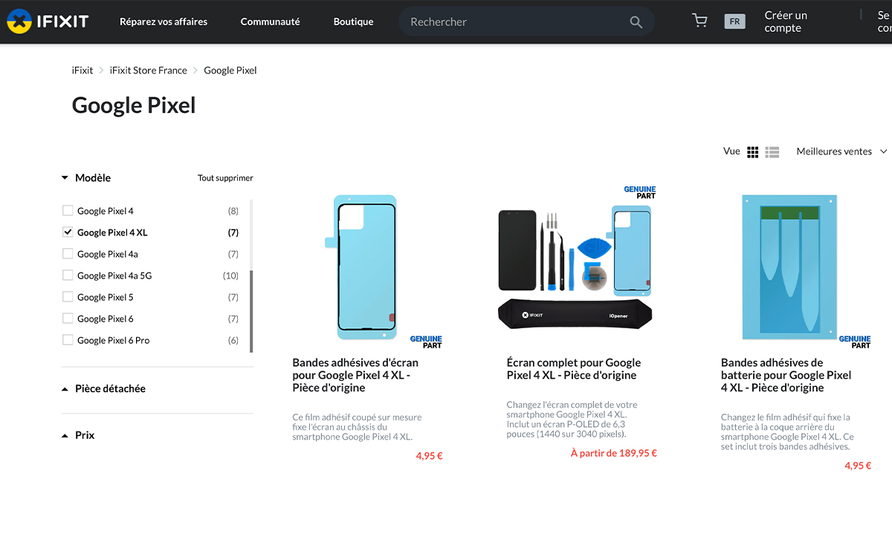Click the Créer un compte link
This screenshot has width=892, height=557.
(786, 22)
